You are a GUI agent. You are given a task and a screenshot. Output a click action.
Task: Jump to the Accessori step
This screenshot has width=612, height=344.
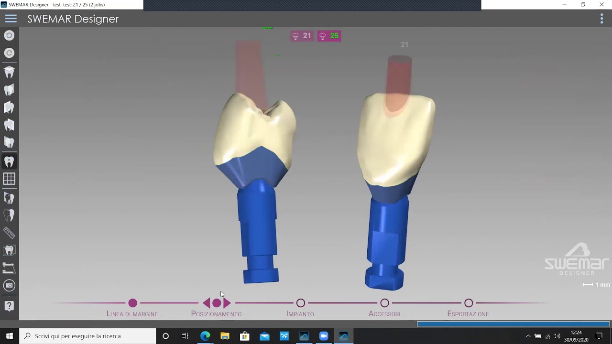point(384,303)
